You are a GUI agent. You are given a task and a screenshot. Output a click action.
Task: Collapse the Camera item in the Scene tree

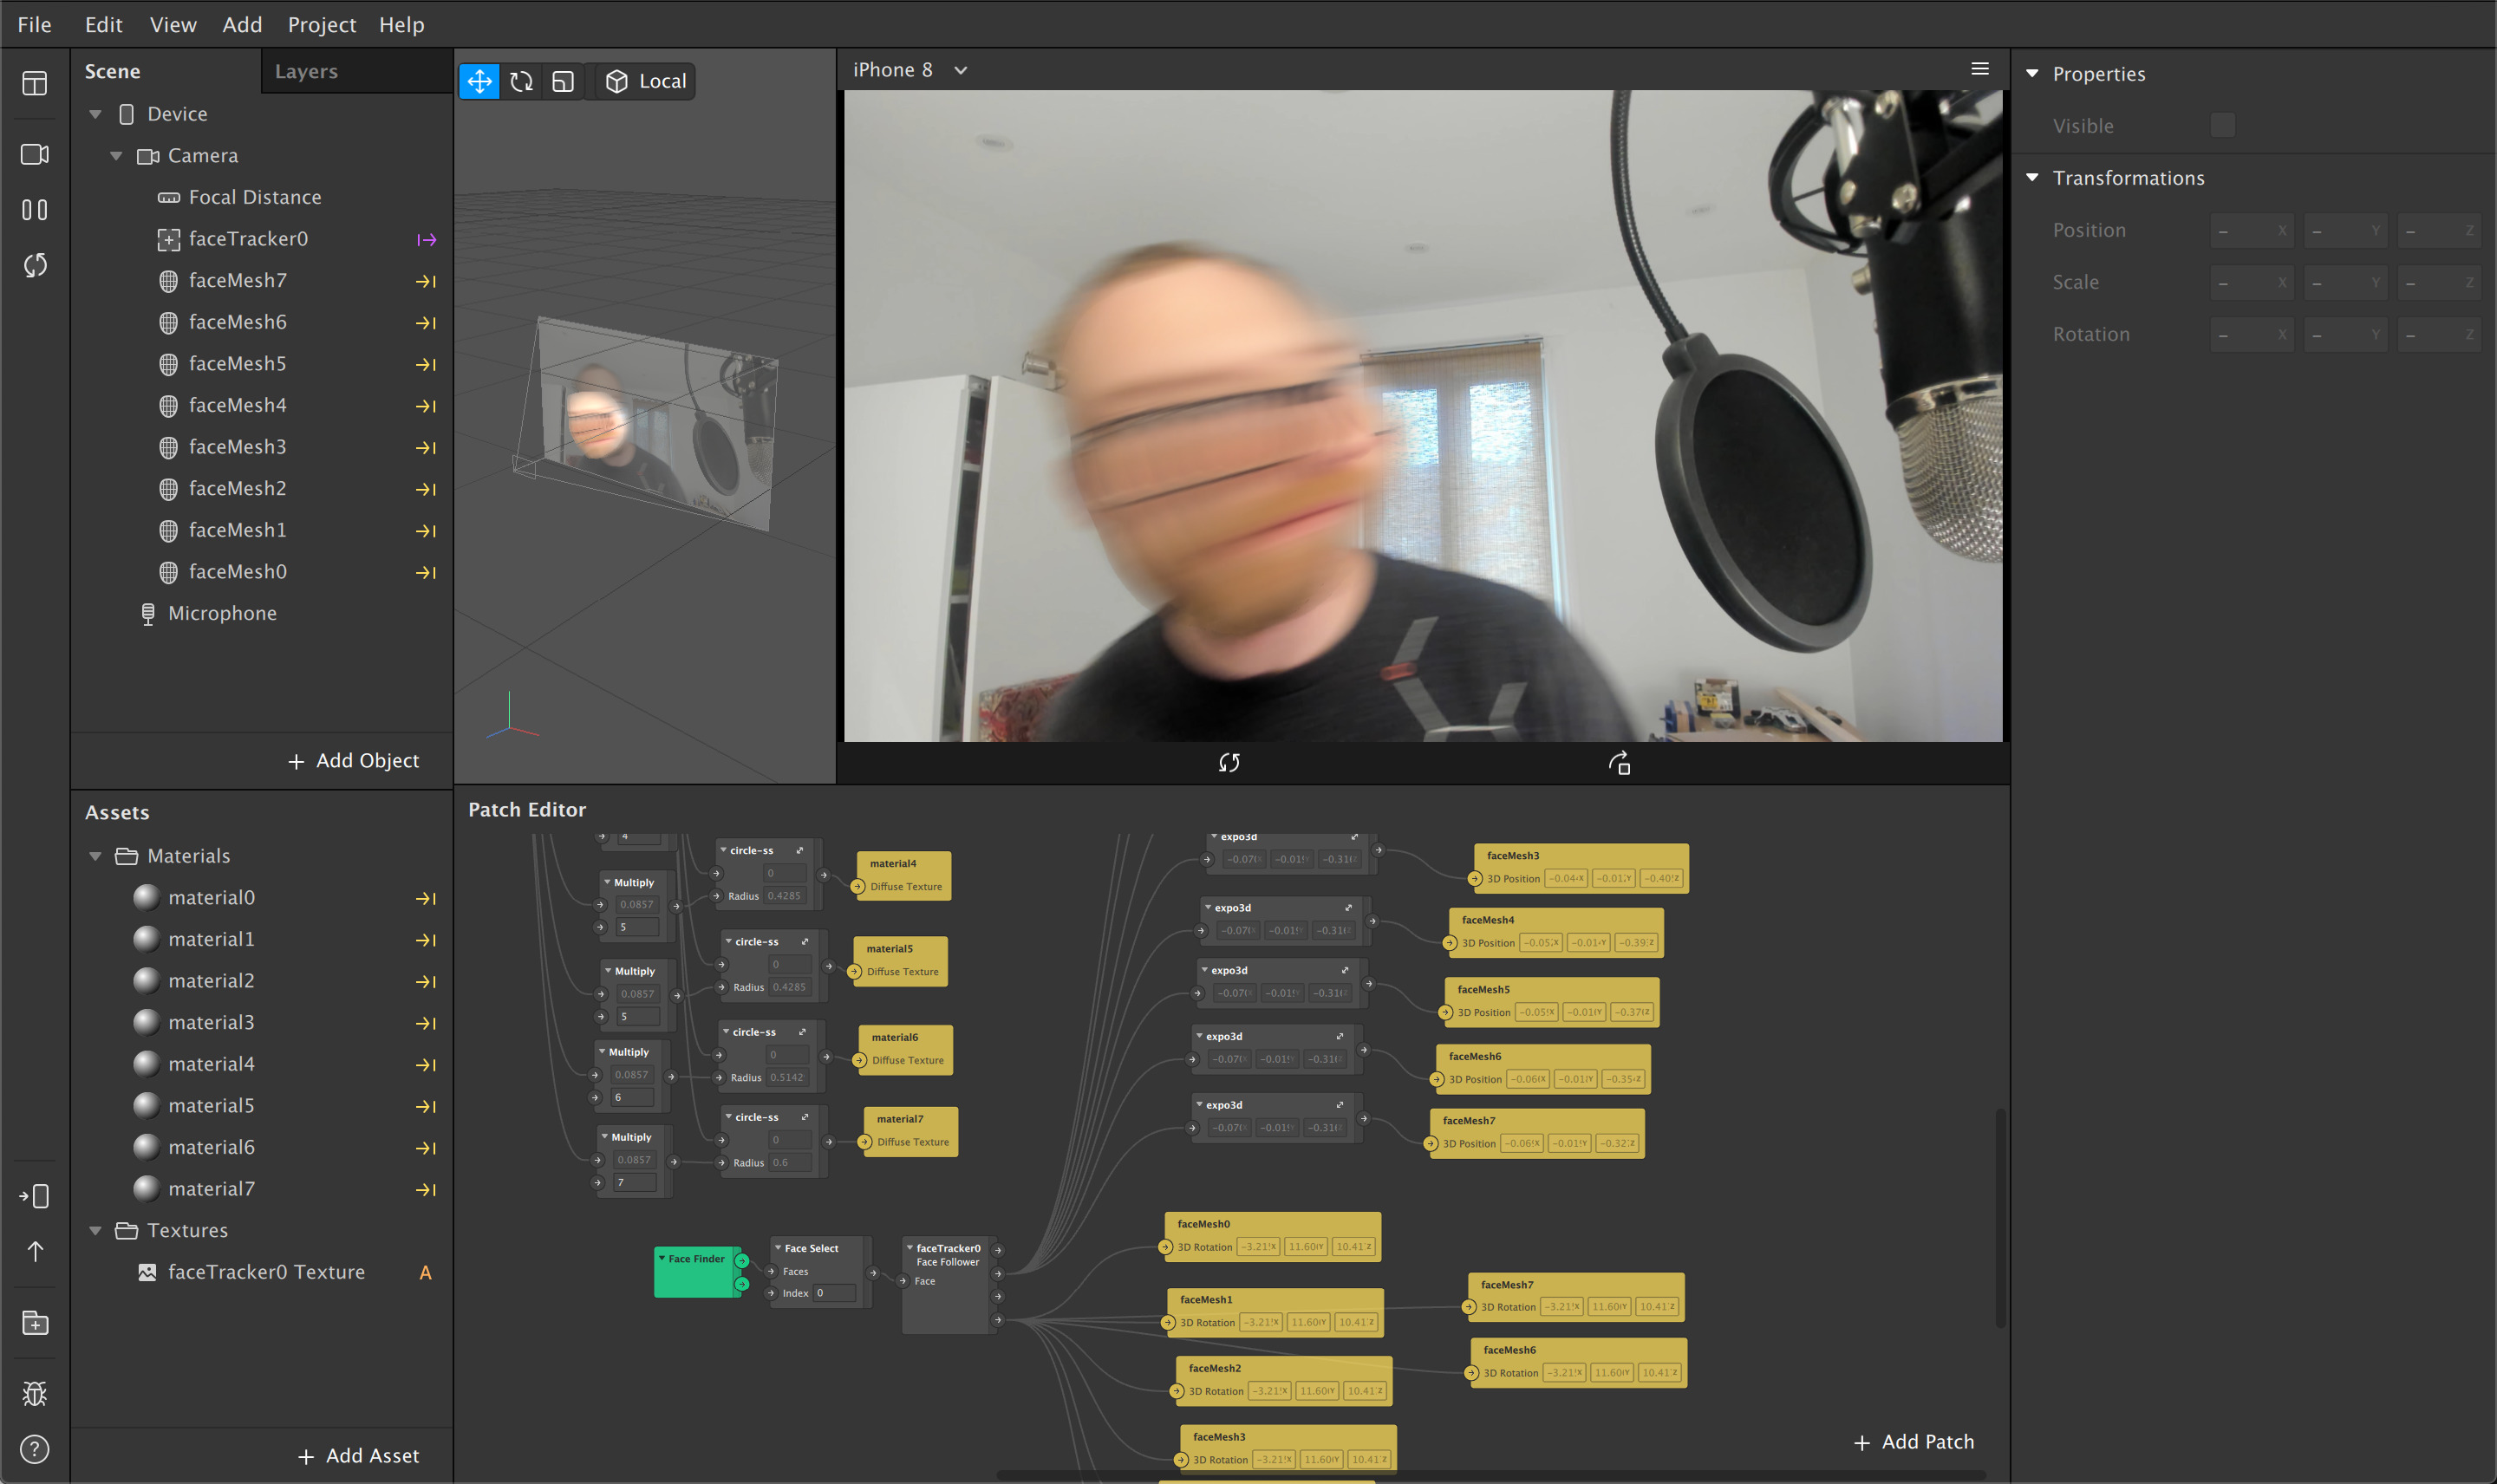point(115,155)
